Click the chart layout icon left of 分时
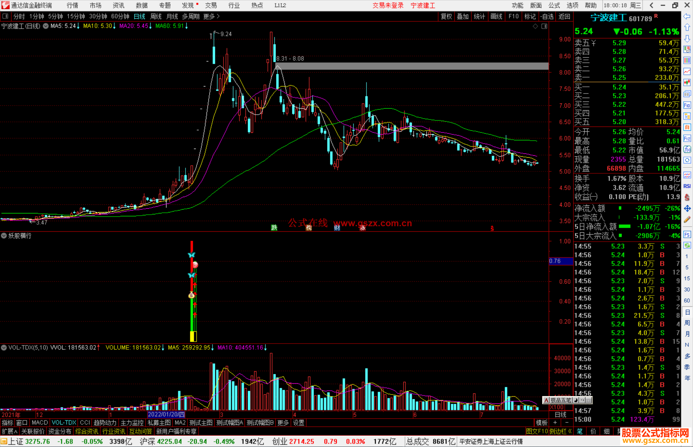 [x=5, y=16]
